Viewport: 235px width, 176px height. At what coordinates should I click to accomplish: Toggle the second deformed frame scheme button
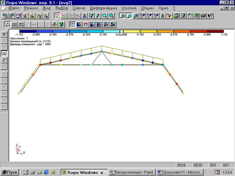click(x=14, y=25)
